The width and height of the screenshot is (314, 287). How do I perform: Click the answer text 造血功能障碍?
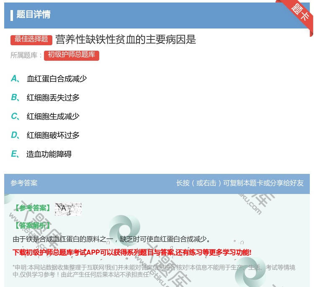point(49,154)
